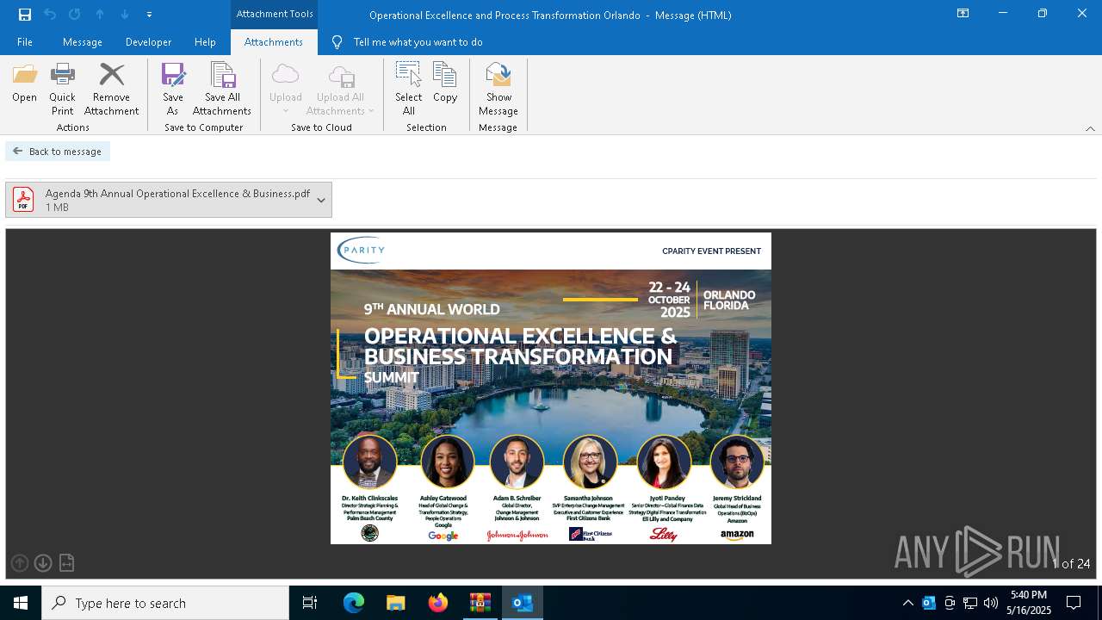
Task: Select the Attachments ribbon tab
Action: point(274,42)
